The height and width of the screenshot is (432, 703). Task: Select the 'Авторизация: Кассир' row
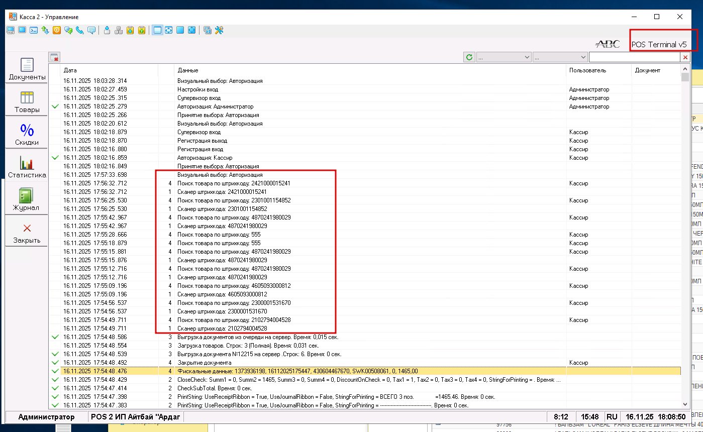tap(365, 158)
